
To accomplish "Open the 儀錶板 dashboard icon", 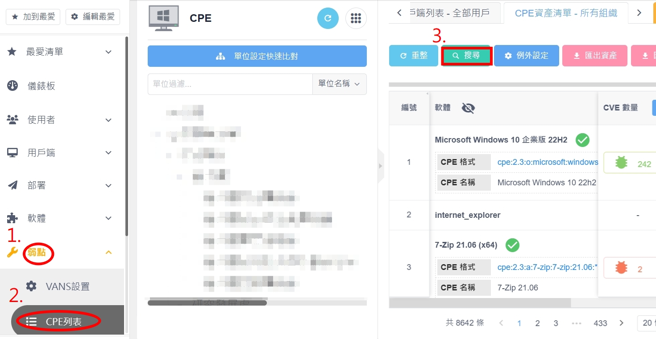I will pyautogui.click(x=12, y=86).
